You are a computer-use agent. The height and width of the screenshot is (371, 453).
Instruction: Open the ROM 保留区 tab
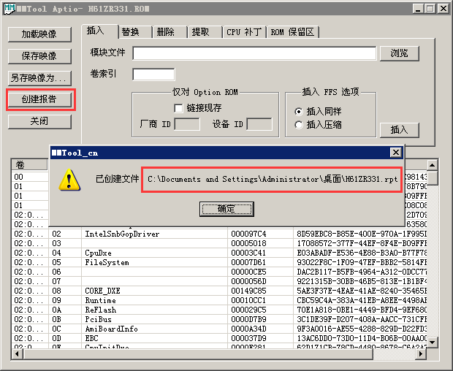tap(293, 31)
